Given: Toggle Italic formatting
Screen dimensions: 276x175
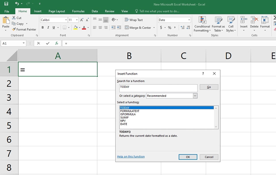Looking at the screenshot, I should [x=48, y=28].
